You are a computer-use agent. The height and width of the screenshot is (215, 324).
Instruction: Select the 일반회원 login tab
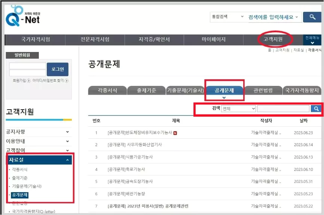[x=22, y=55]
